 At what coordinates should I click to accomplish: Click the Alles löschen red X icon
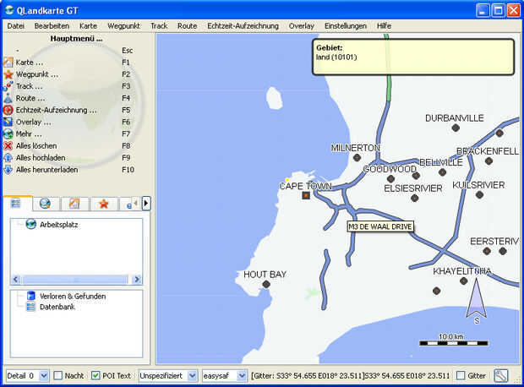[8, 145]
